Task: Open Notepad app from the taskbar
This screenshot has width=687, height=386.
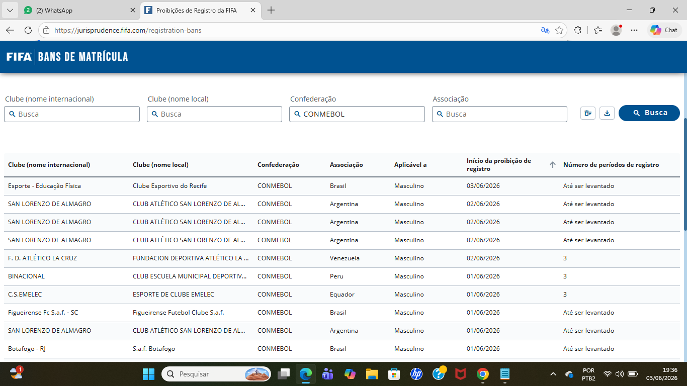Action: 505,374
